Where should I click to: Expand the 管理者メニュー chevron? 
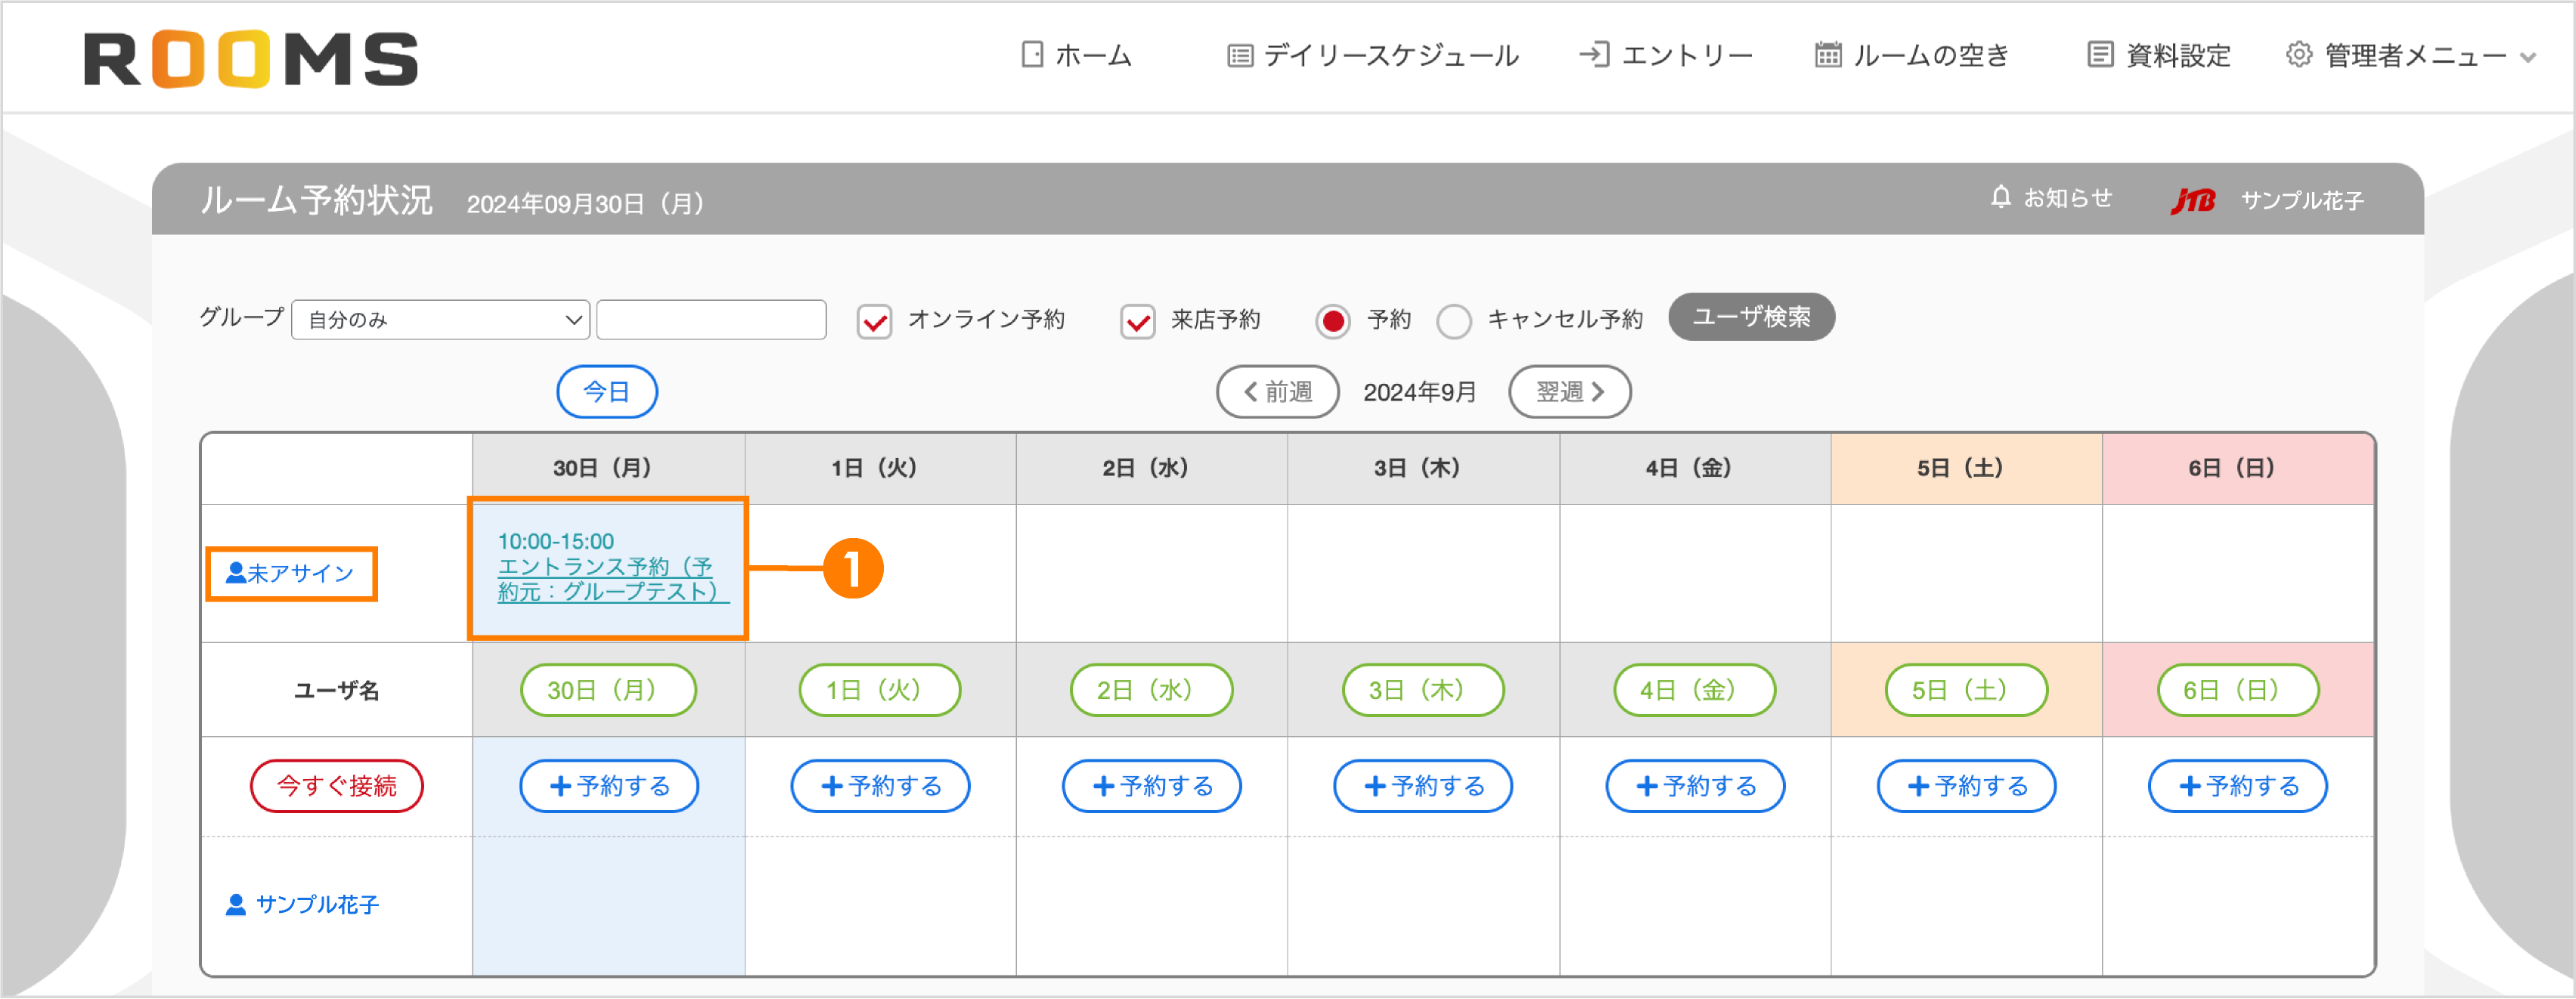pos(2527,57)
